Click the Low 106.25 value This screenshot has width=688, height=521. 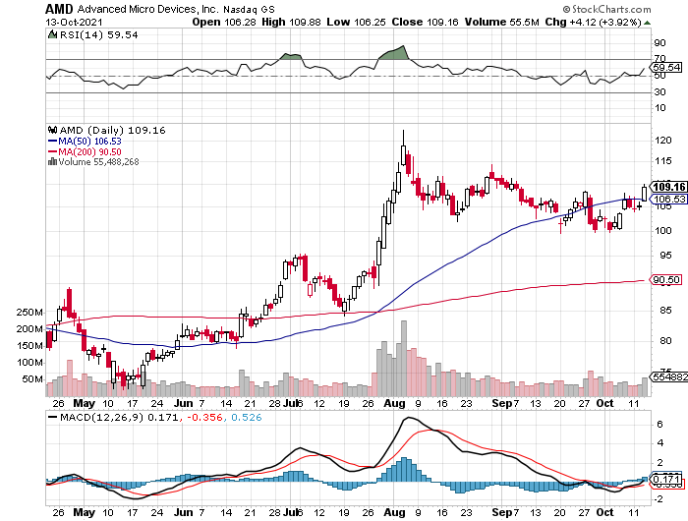(x=356, y=22)
